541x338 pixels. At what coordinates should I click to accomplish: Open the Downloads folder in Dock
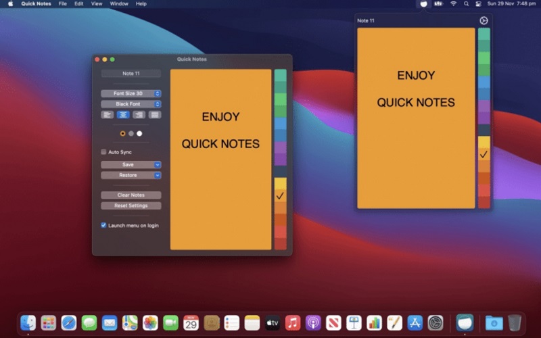(494, 323)
